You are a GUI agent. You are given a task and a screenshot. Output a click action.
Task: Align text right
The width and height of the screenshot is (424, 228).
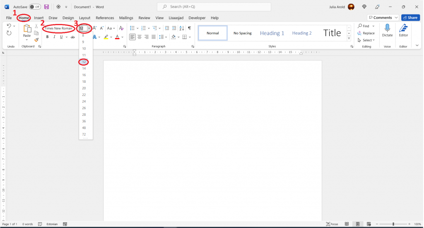tap(147, 37)
